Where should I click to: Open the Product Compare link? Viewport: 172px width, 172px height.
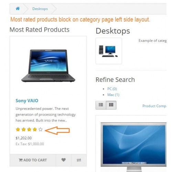154,106
